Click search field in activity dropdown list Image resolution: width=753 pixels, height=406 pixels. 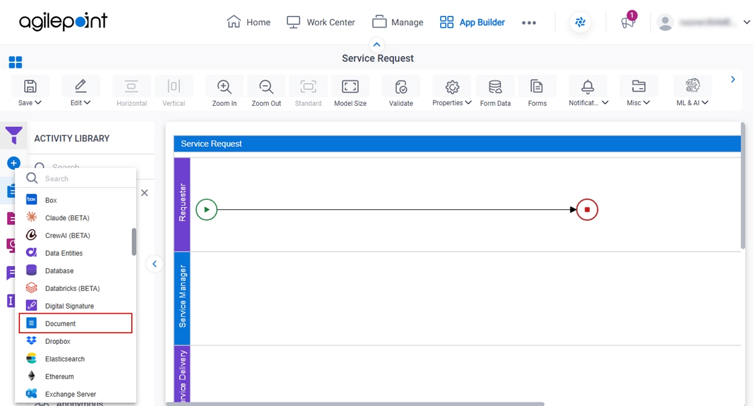[x=76, y=179]
